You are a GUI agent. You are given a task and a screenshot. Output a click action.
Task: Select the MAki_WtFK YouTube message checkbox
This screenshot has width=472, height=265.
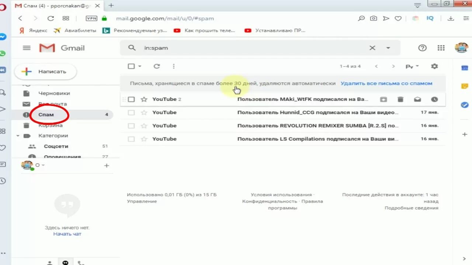pyautogui.click(x=131, y=99)
